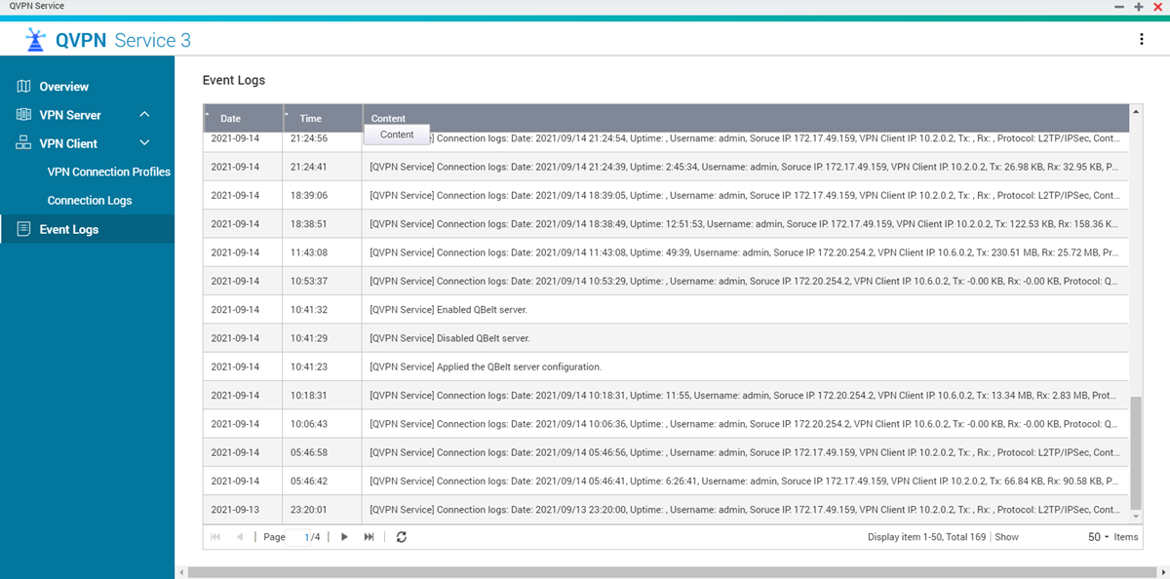Viewport: 1170px width, 579px height.
Task: Click the table scroll-up arrow
Action: (1135, 110)
